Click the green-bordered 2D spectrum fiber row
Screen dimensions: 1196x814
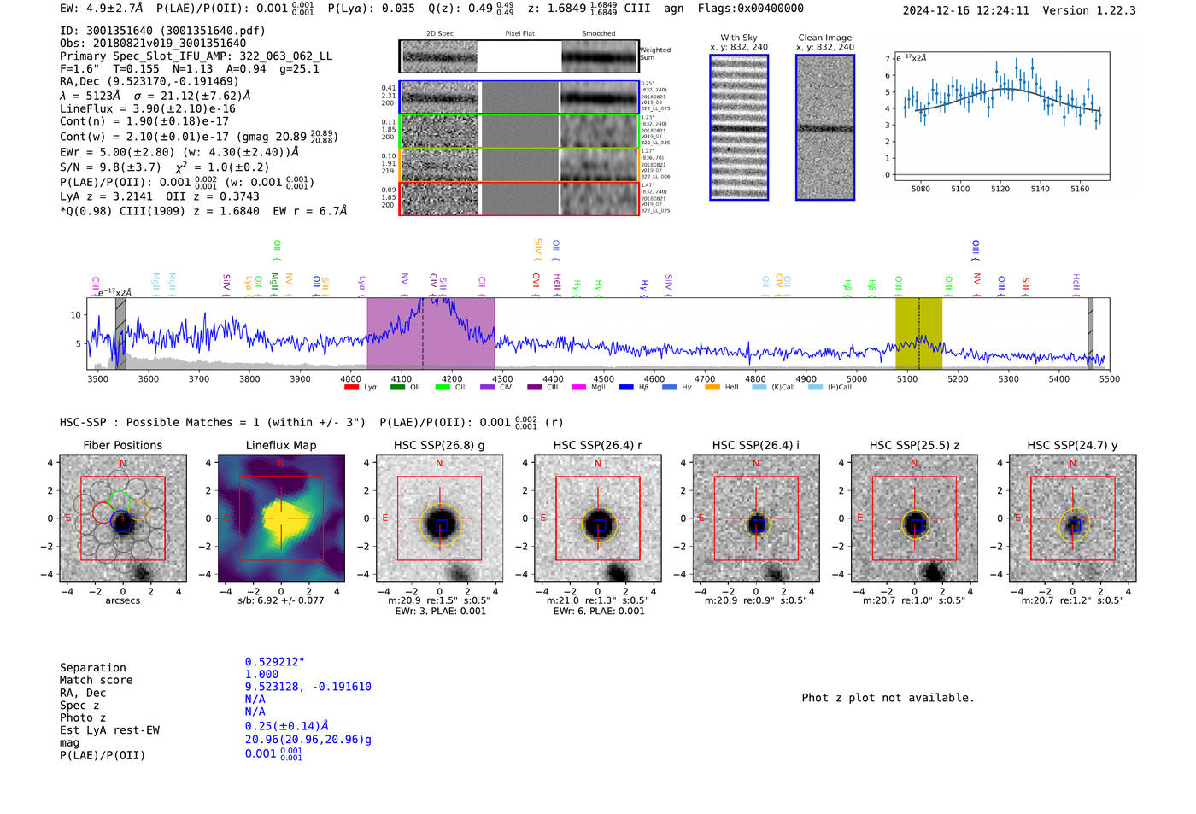pyautogui.click(x=519, y=132)
